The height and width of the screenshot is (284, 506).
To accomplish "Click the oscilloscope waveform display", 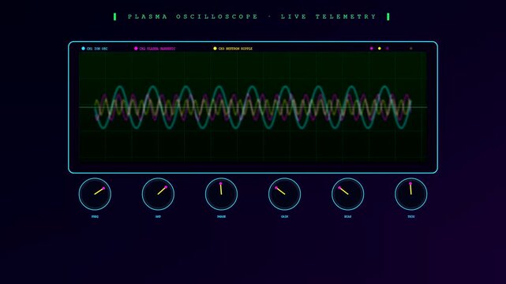I will pyautogui.click(x=253, y=107).
